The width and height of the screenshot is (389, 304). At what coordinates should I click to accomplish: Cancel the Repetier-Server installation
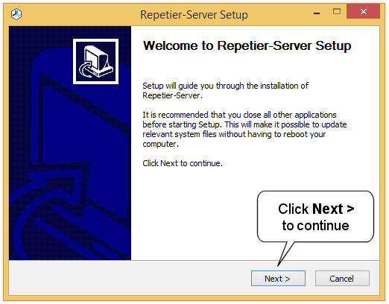click(x=342, y=279)
